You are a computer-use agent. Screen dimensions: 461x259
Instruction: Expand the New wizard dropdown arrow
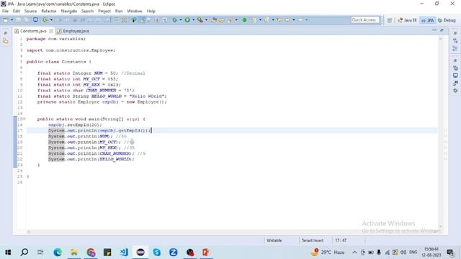click(12, 20)
